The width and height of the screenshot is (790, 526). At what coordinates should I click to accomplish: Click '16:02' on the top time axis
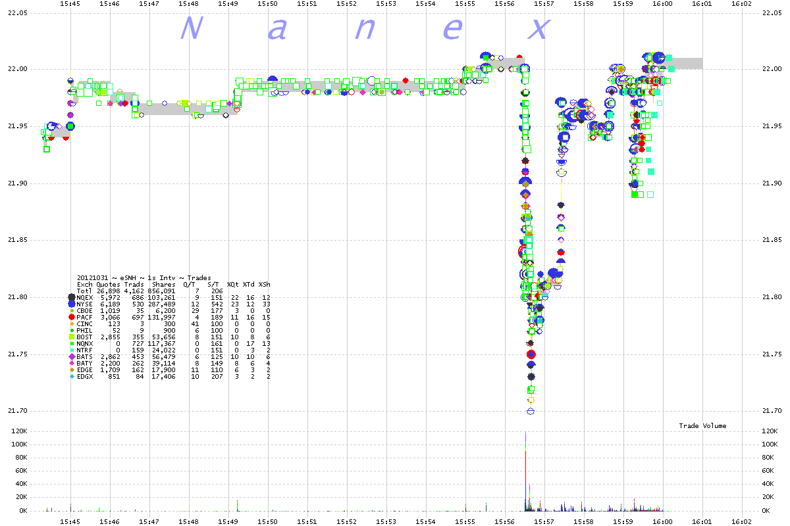click(741, 4)
